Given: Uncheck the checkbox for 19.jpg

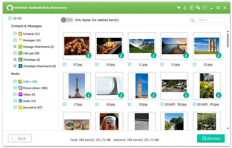Looking at the screenshot, I should point(130,104).
